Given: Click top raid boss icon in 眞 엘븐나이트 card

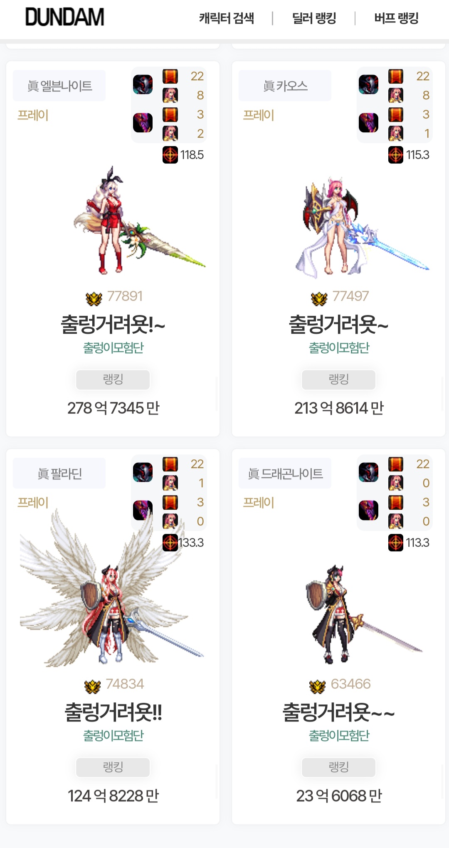Looking at the screenshot, I should coord(143,84).
